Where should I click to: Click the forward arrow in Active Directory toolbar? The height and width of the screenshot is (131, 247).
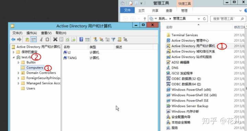click(x=19, y=39)
